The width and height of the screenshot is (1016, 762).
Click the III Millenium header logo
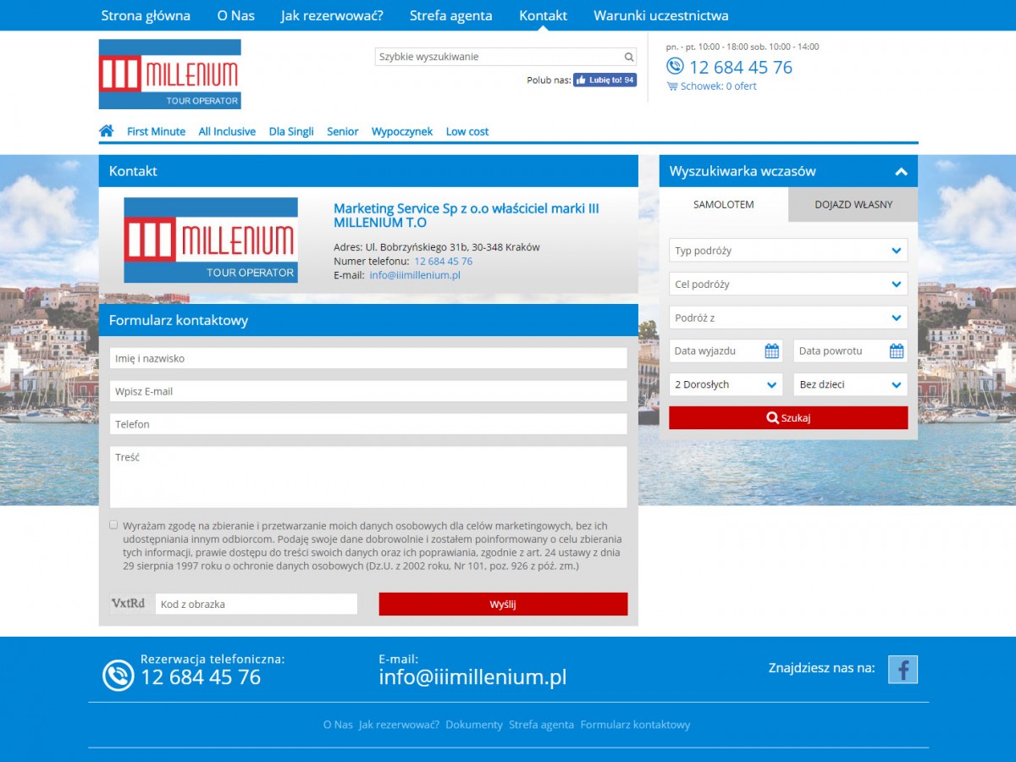pyautogui.click(x=170, y=74)
